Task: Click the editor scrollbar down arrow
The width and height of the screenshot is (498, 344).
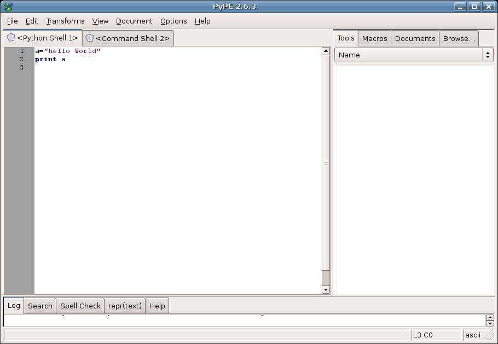Action: click(x=326, y=289)
